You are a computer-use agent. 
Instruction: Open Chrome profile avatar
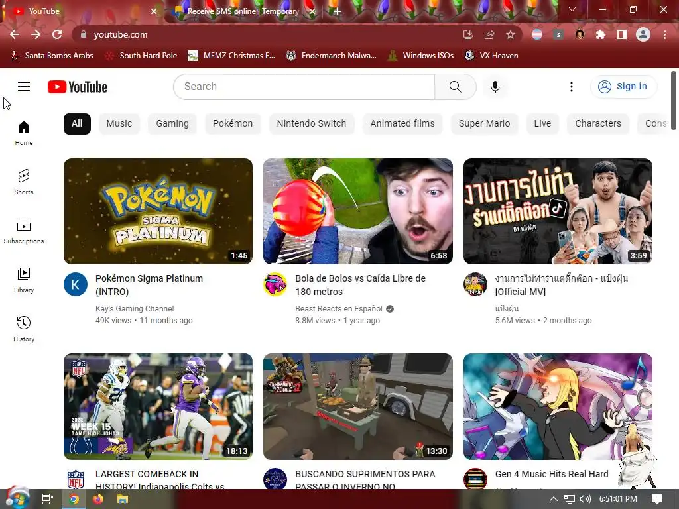[643, 34]
